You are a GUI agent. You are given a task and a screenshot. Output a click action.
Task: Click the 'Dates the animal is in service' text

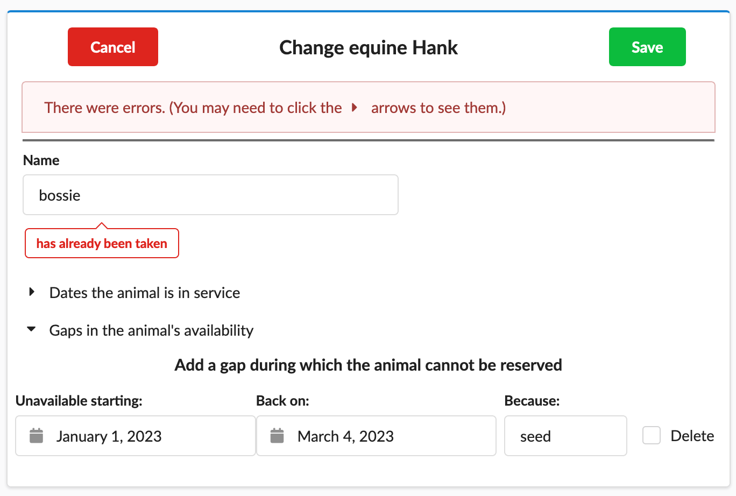click(145, 293)
